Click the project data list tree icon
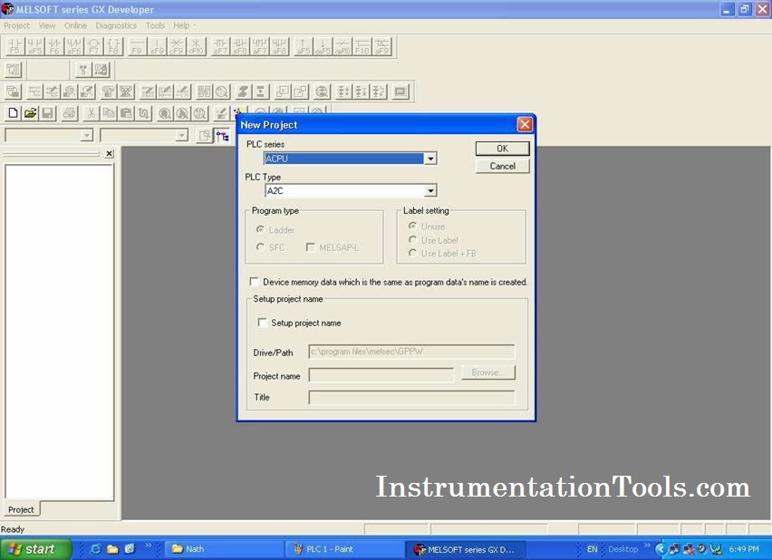 click(223, 135)
